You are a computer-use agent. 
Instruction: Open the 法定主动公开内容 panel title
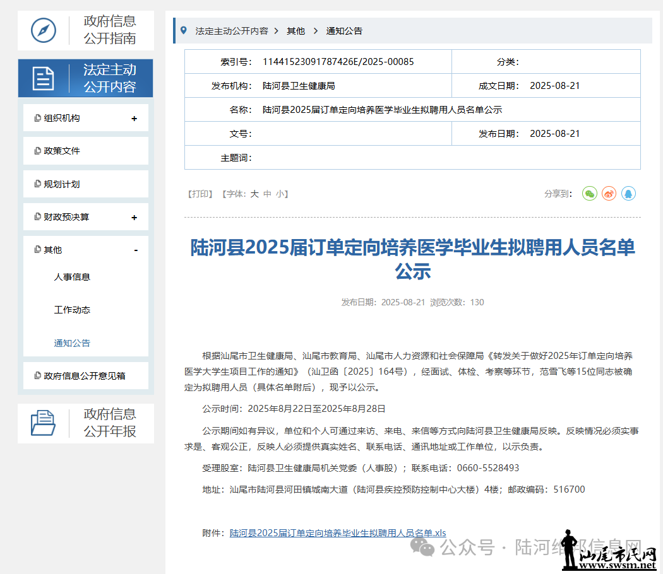(109, 78)
